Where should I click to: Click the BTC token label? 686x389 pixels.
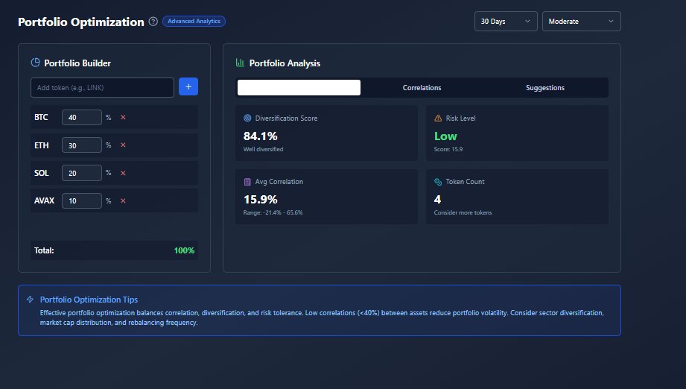[41, 117]
